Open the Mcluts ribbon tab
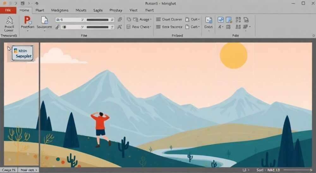 [81, 10]
